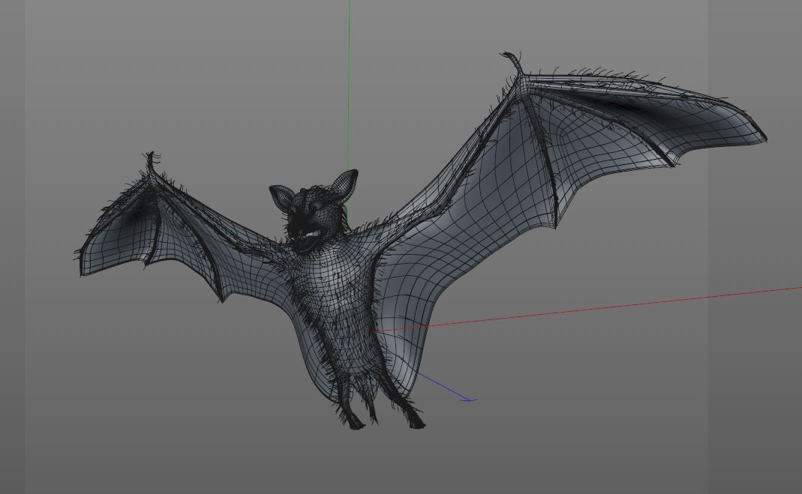Click the arrow marker ending the blue axis
This screenshot has width=802, height=494.
(470, 400)
